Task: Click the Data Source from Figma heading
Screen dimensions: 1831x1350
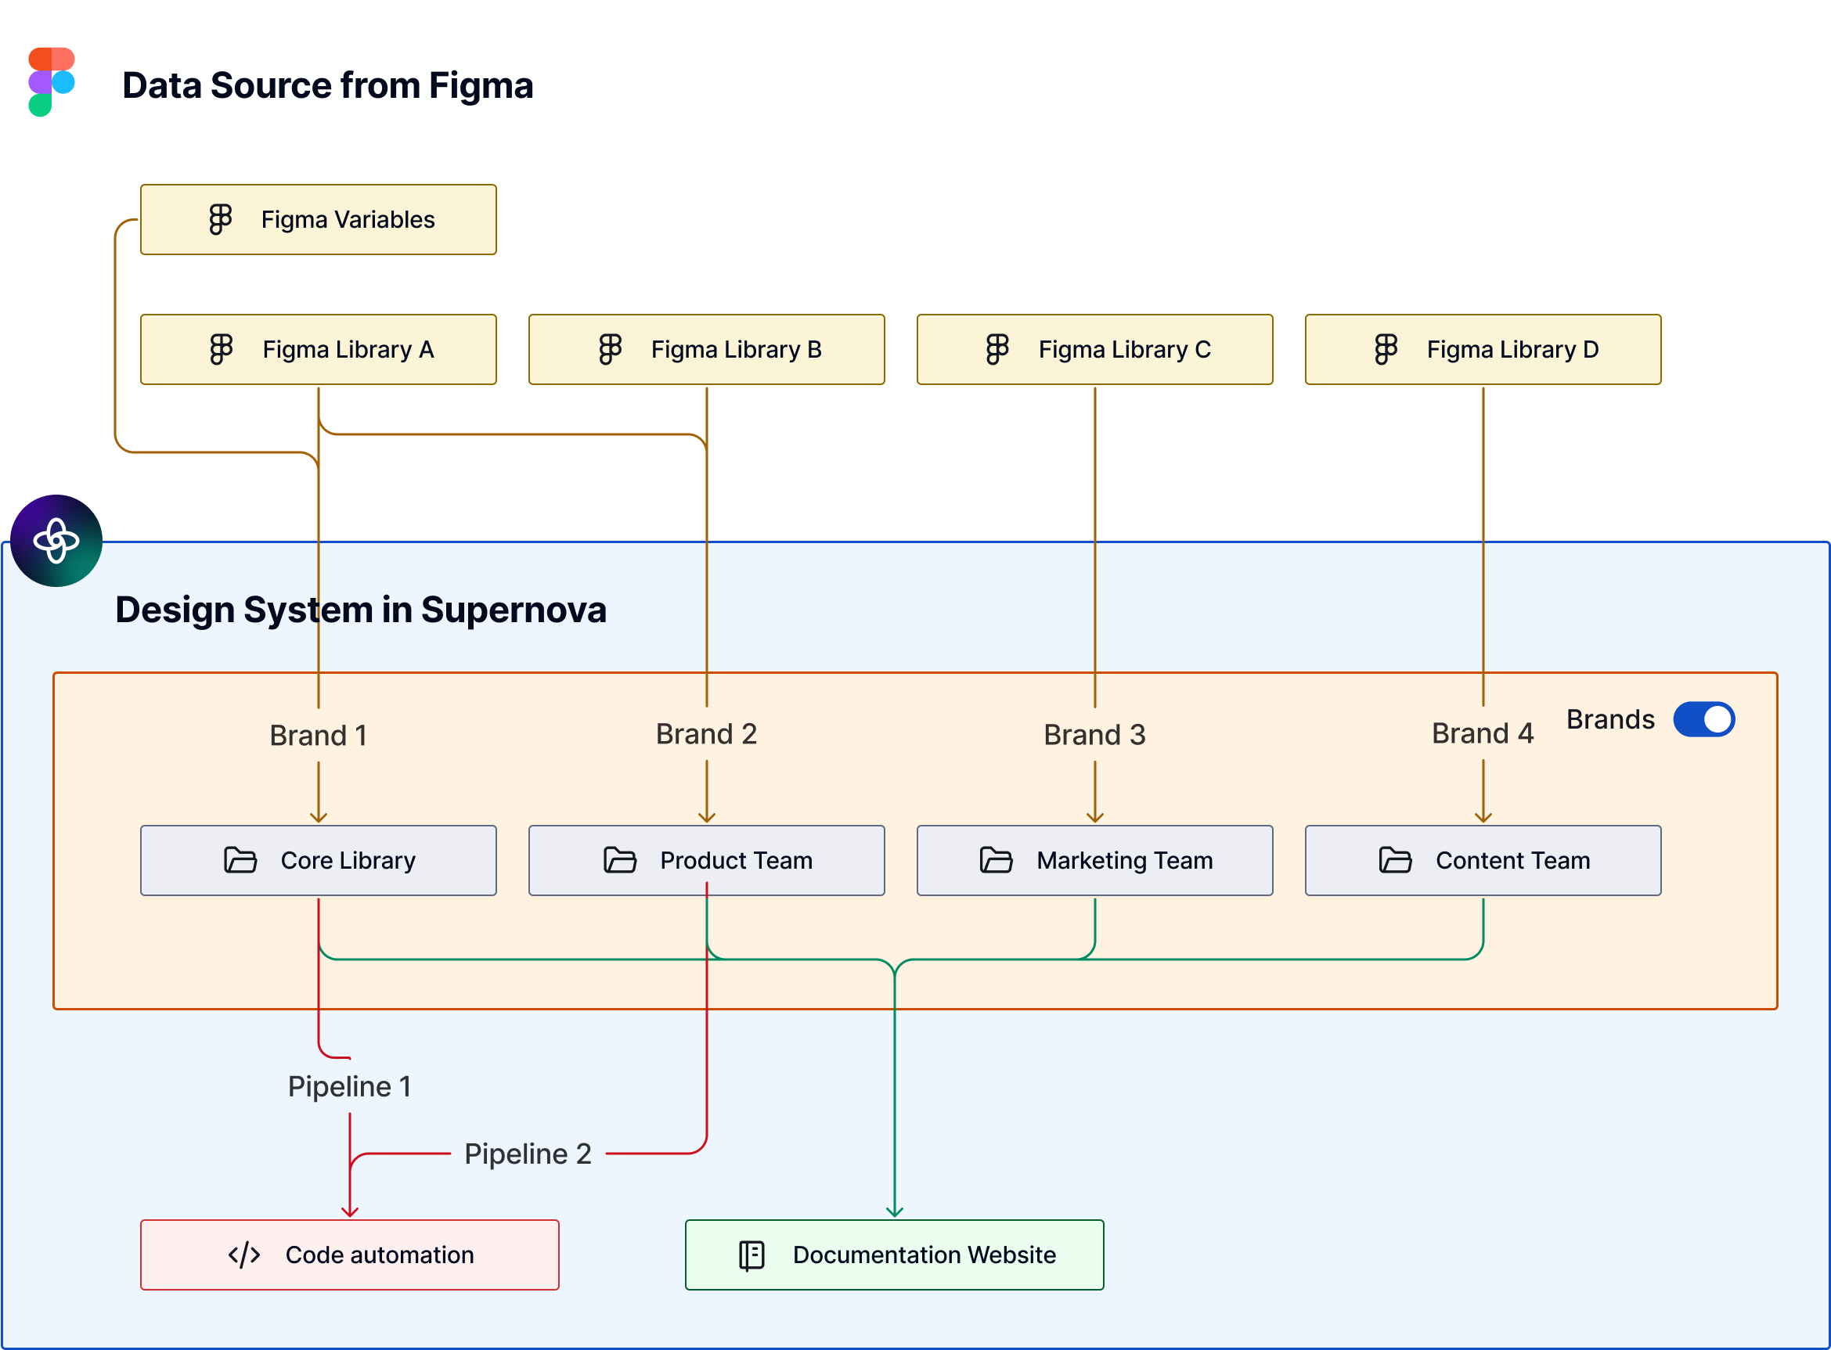Action: [x=327, y=86]
